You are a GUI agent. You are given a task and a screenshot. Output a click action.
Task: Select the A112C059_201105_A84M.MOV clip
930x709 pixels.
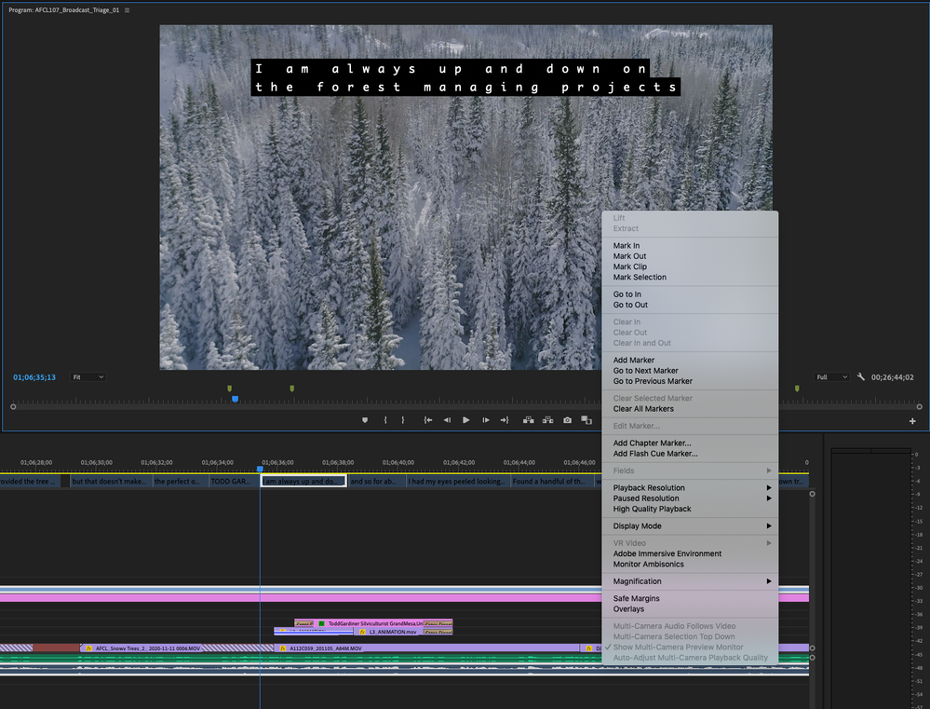pos(427,648)
